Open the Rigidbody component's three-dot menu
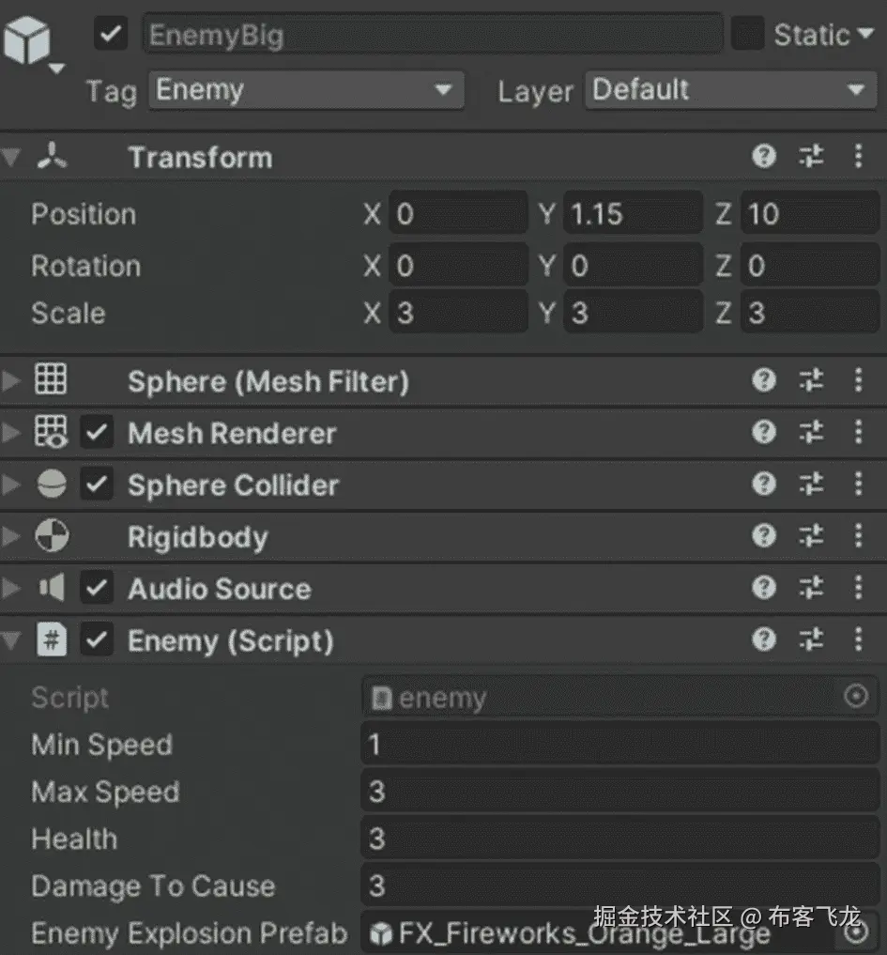 pos(858,537)
